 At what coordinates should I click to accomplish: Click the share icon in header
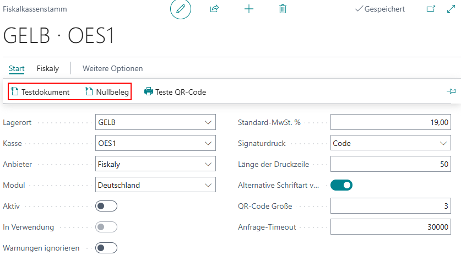(214, 9)
